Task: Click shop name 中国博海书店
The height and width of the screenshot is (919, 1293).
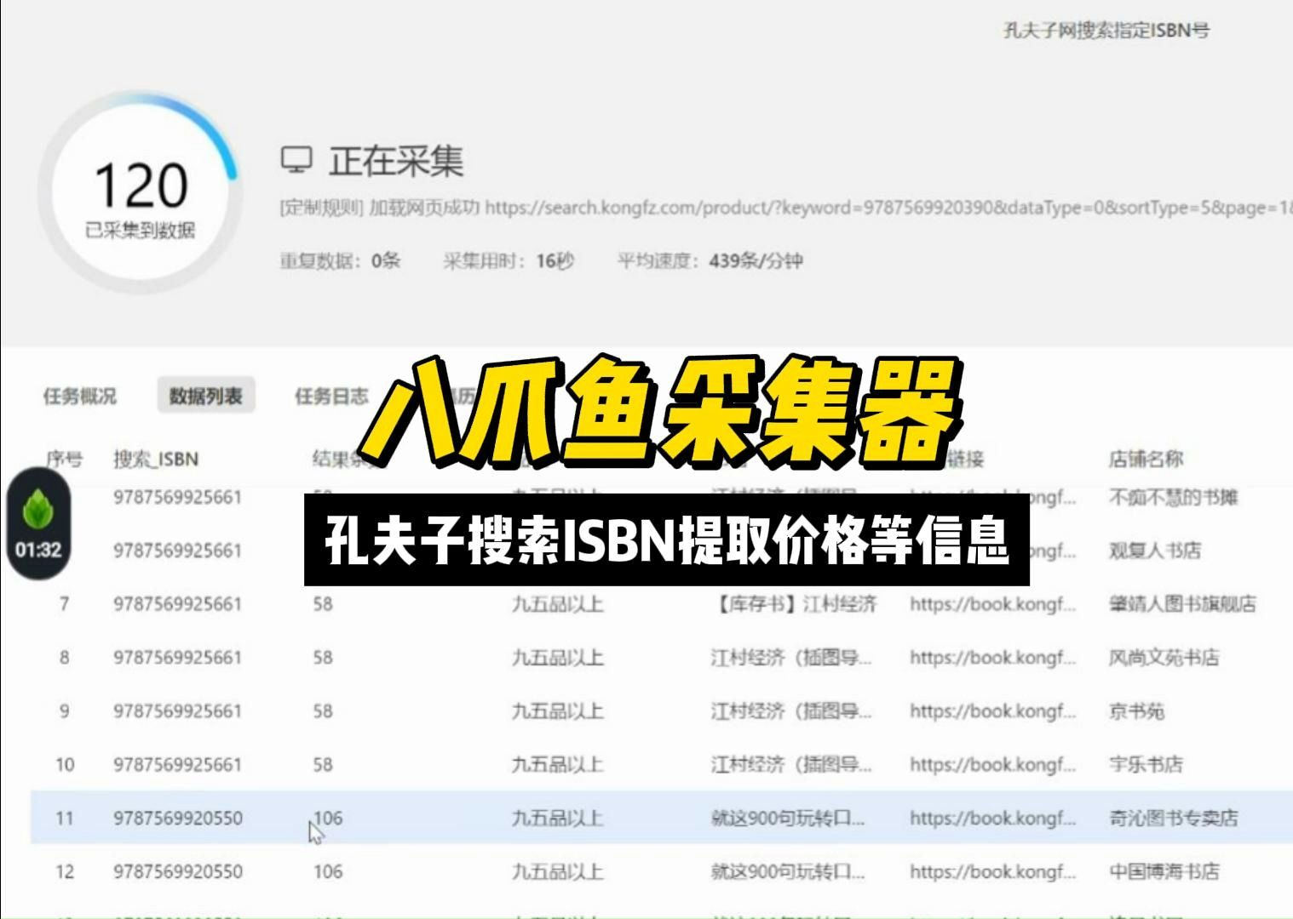Action: (x=1164, y=872)
